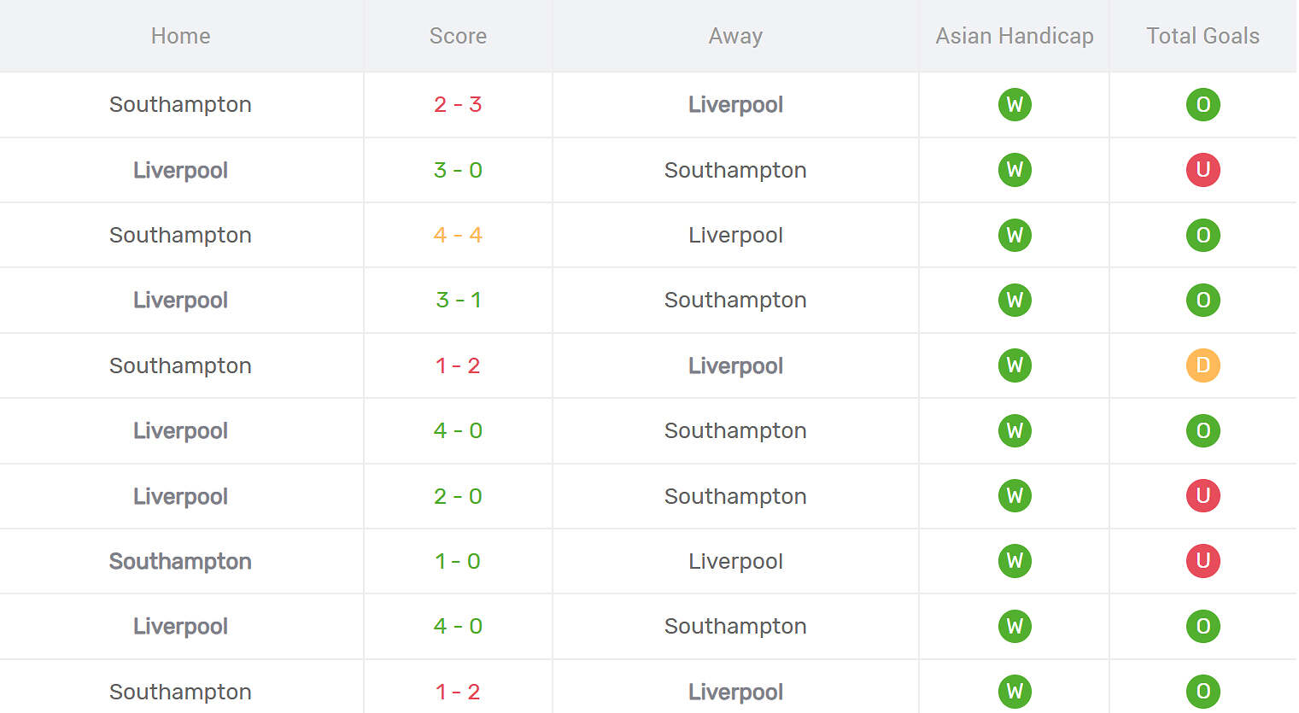
Task: Sort by the Asian Handicap column header
Action: [1013, 36]
